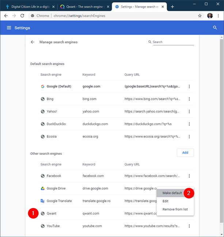Click the globe icon next to DuckDuckGo
This screenshot has height=237, width=224.
click(x=43, y=124)
